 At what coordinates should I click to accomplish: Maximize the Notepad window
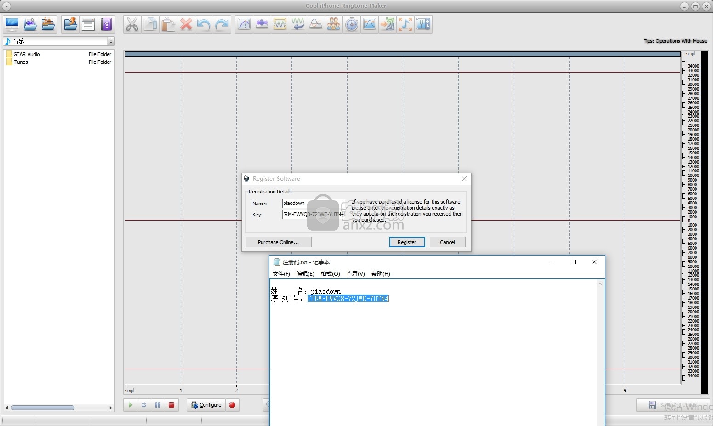point(573,262)
